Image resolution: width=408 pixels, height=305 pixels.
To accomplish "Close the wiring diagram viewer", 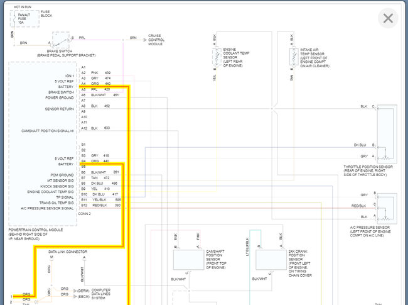I will 388,18.
